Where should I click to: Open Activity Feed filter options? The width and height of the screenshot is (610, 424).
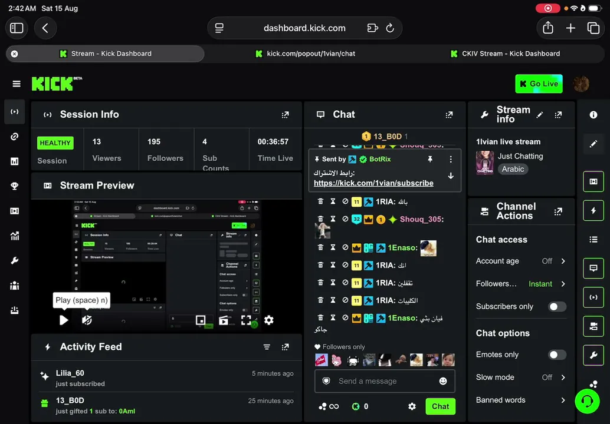267,347
